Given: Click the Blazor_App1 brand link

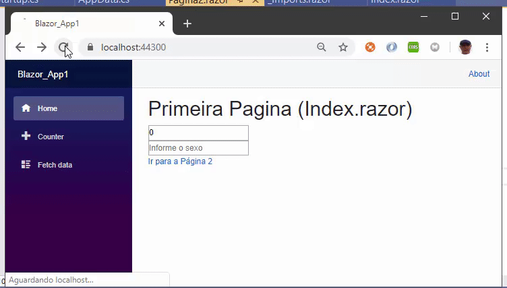Looking at the screenshot, I should (43, 74).
